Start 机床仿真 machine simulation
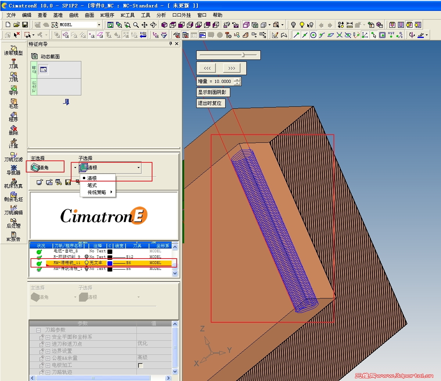441x381 pixels. click(x=13, y=183)
